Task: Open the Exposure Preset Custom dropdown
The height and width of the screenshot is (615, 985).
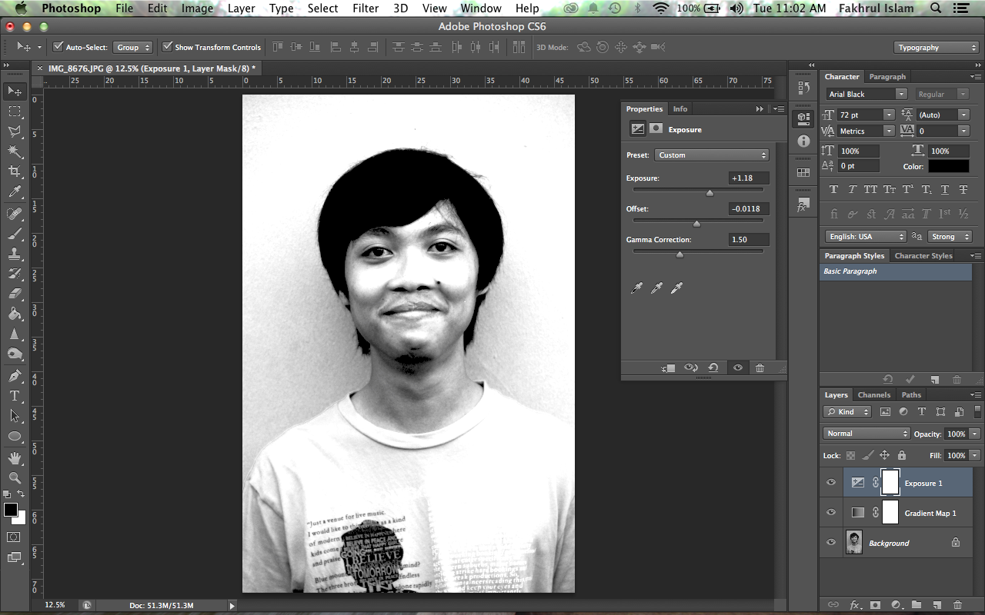Action: tap(712, 155)
